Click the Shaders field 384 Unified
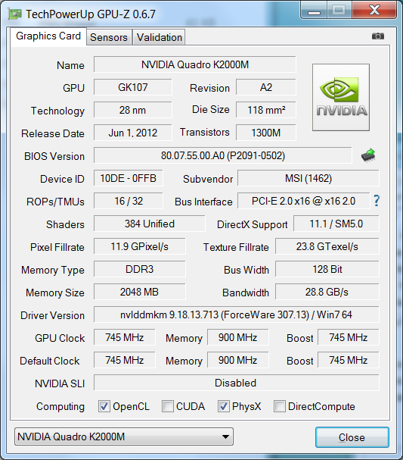Viewport: 403px width, 460px height. point(150,224)
